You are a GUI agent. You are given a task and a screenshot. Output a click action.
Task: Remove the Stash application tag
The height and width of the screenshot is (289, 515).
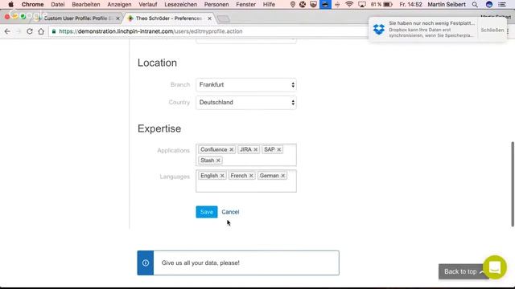pos(218,161)
